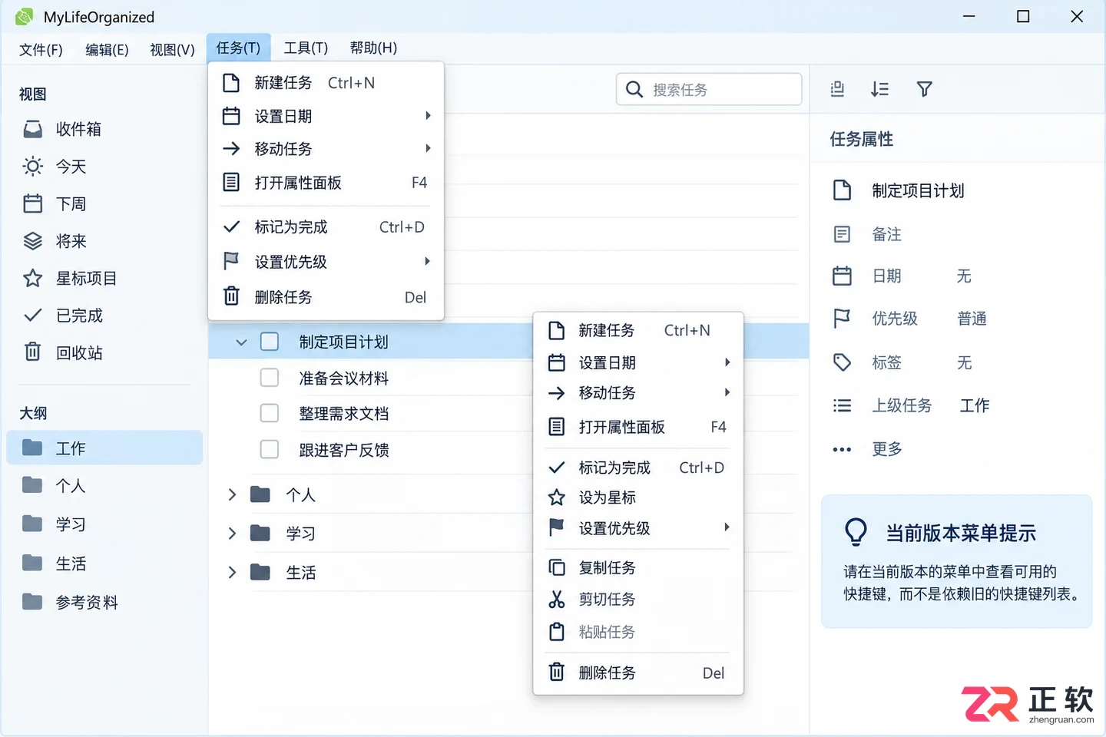The image size is (1106, 737).
Task: Change the 优先级 value 普通
Action: pos(972,319)
